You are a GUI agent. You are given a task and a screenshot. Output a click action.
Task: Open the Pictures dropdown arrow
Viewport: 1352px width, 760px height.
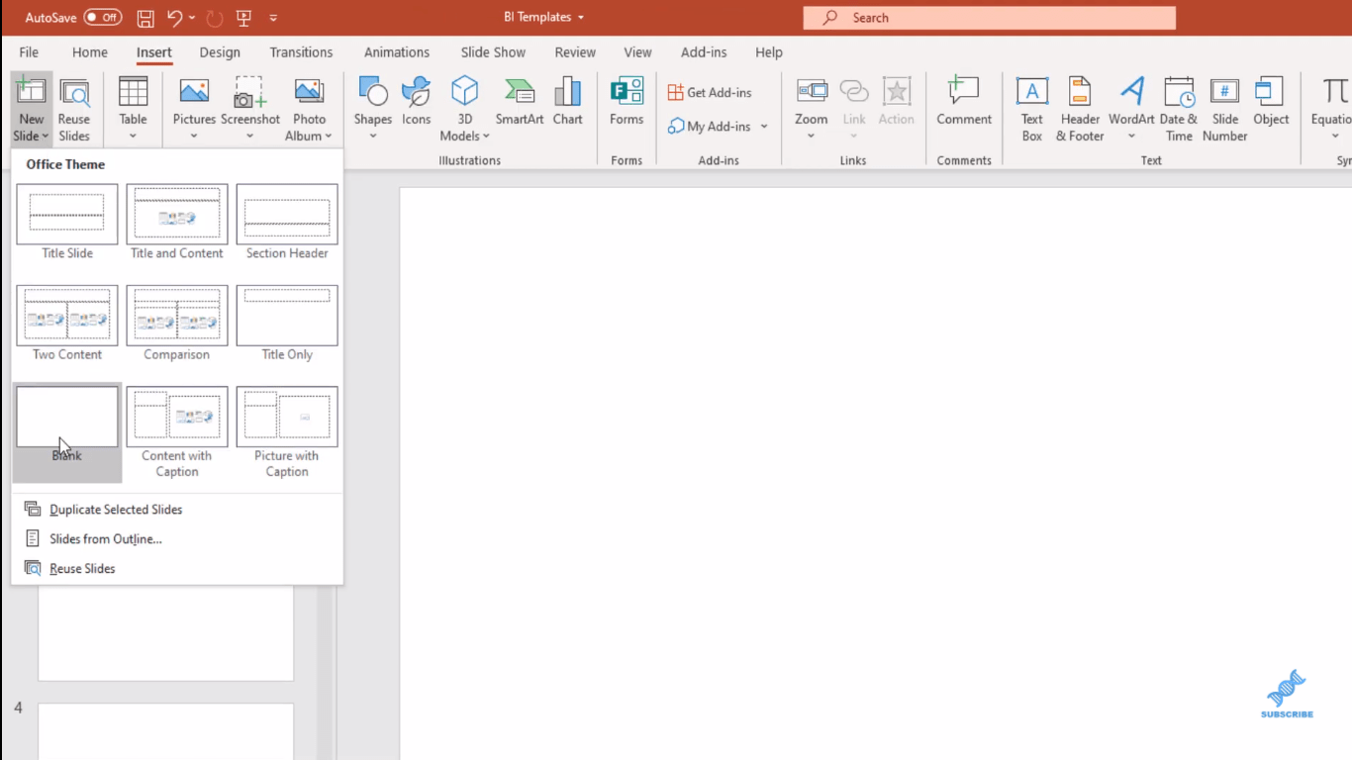pyautogui.click(x=194, y=137)
